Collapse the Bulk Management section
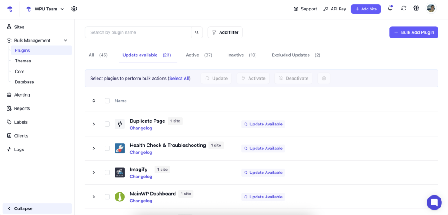Viewport: 448px width, 215px height. [66, 41]
